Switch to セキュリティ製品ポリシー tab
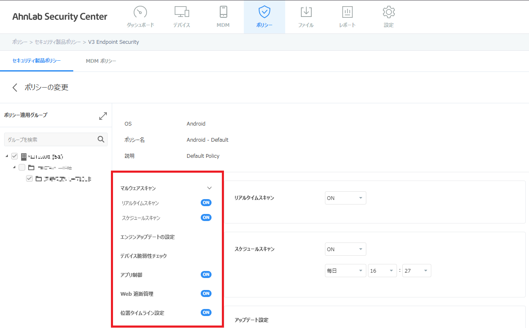Viewport: 529px width, 328px height. (36, 61)
